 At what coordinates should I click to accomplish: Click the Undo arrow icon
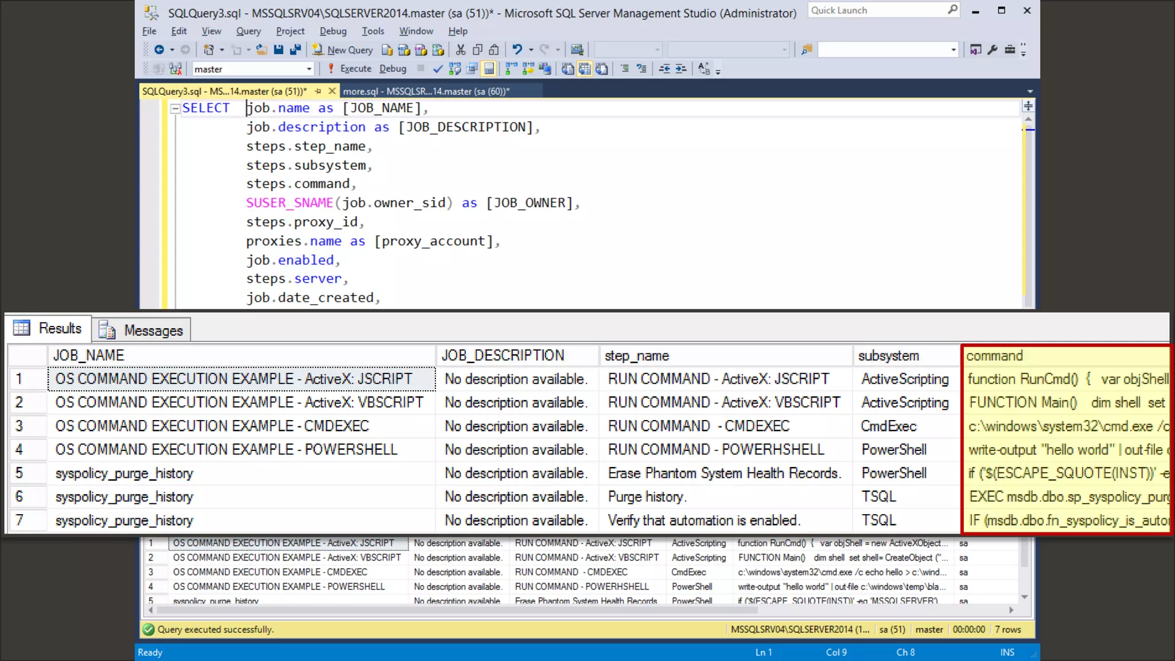pos(517,50)
